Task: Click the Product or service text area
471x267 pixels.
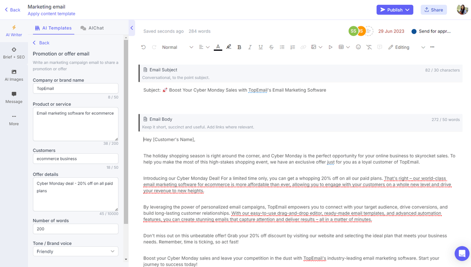Action: [x=75, y=124]
